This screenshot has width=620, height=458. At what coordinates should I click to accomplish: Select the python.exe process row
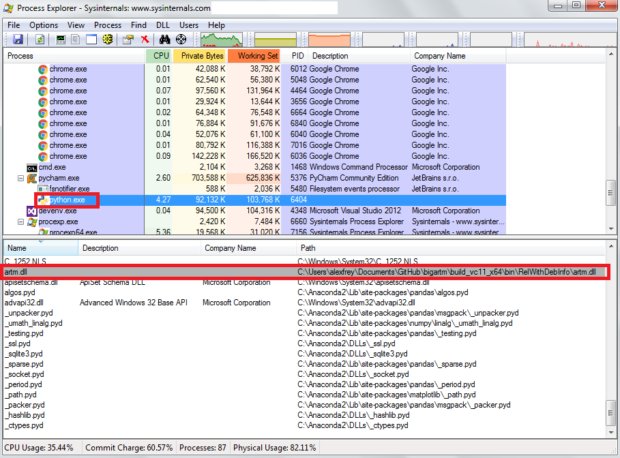[x=254, y=200]
